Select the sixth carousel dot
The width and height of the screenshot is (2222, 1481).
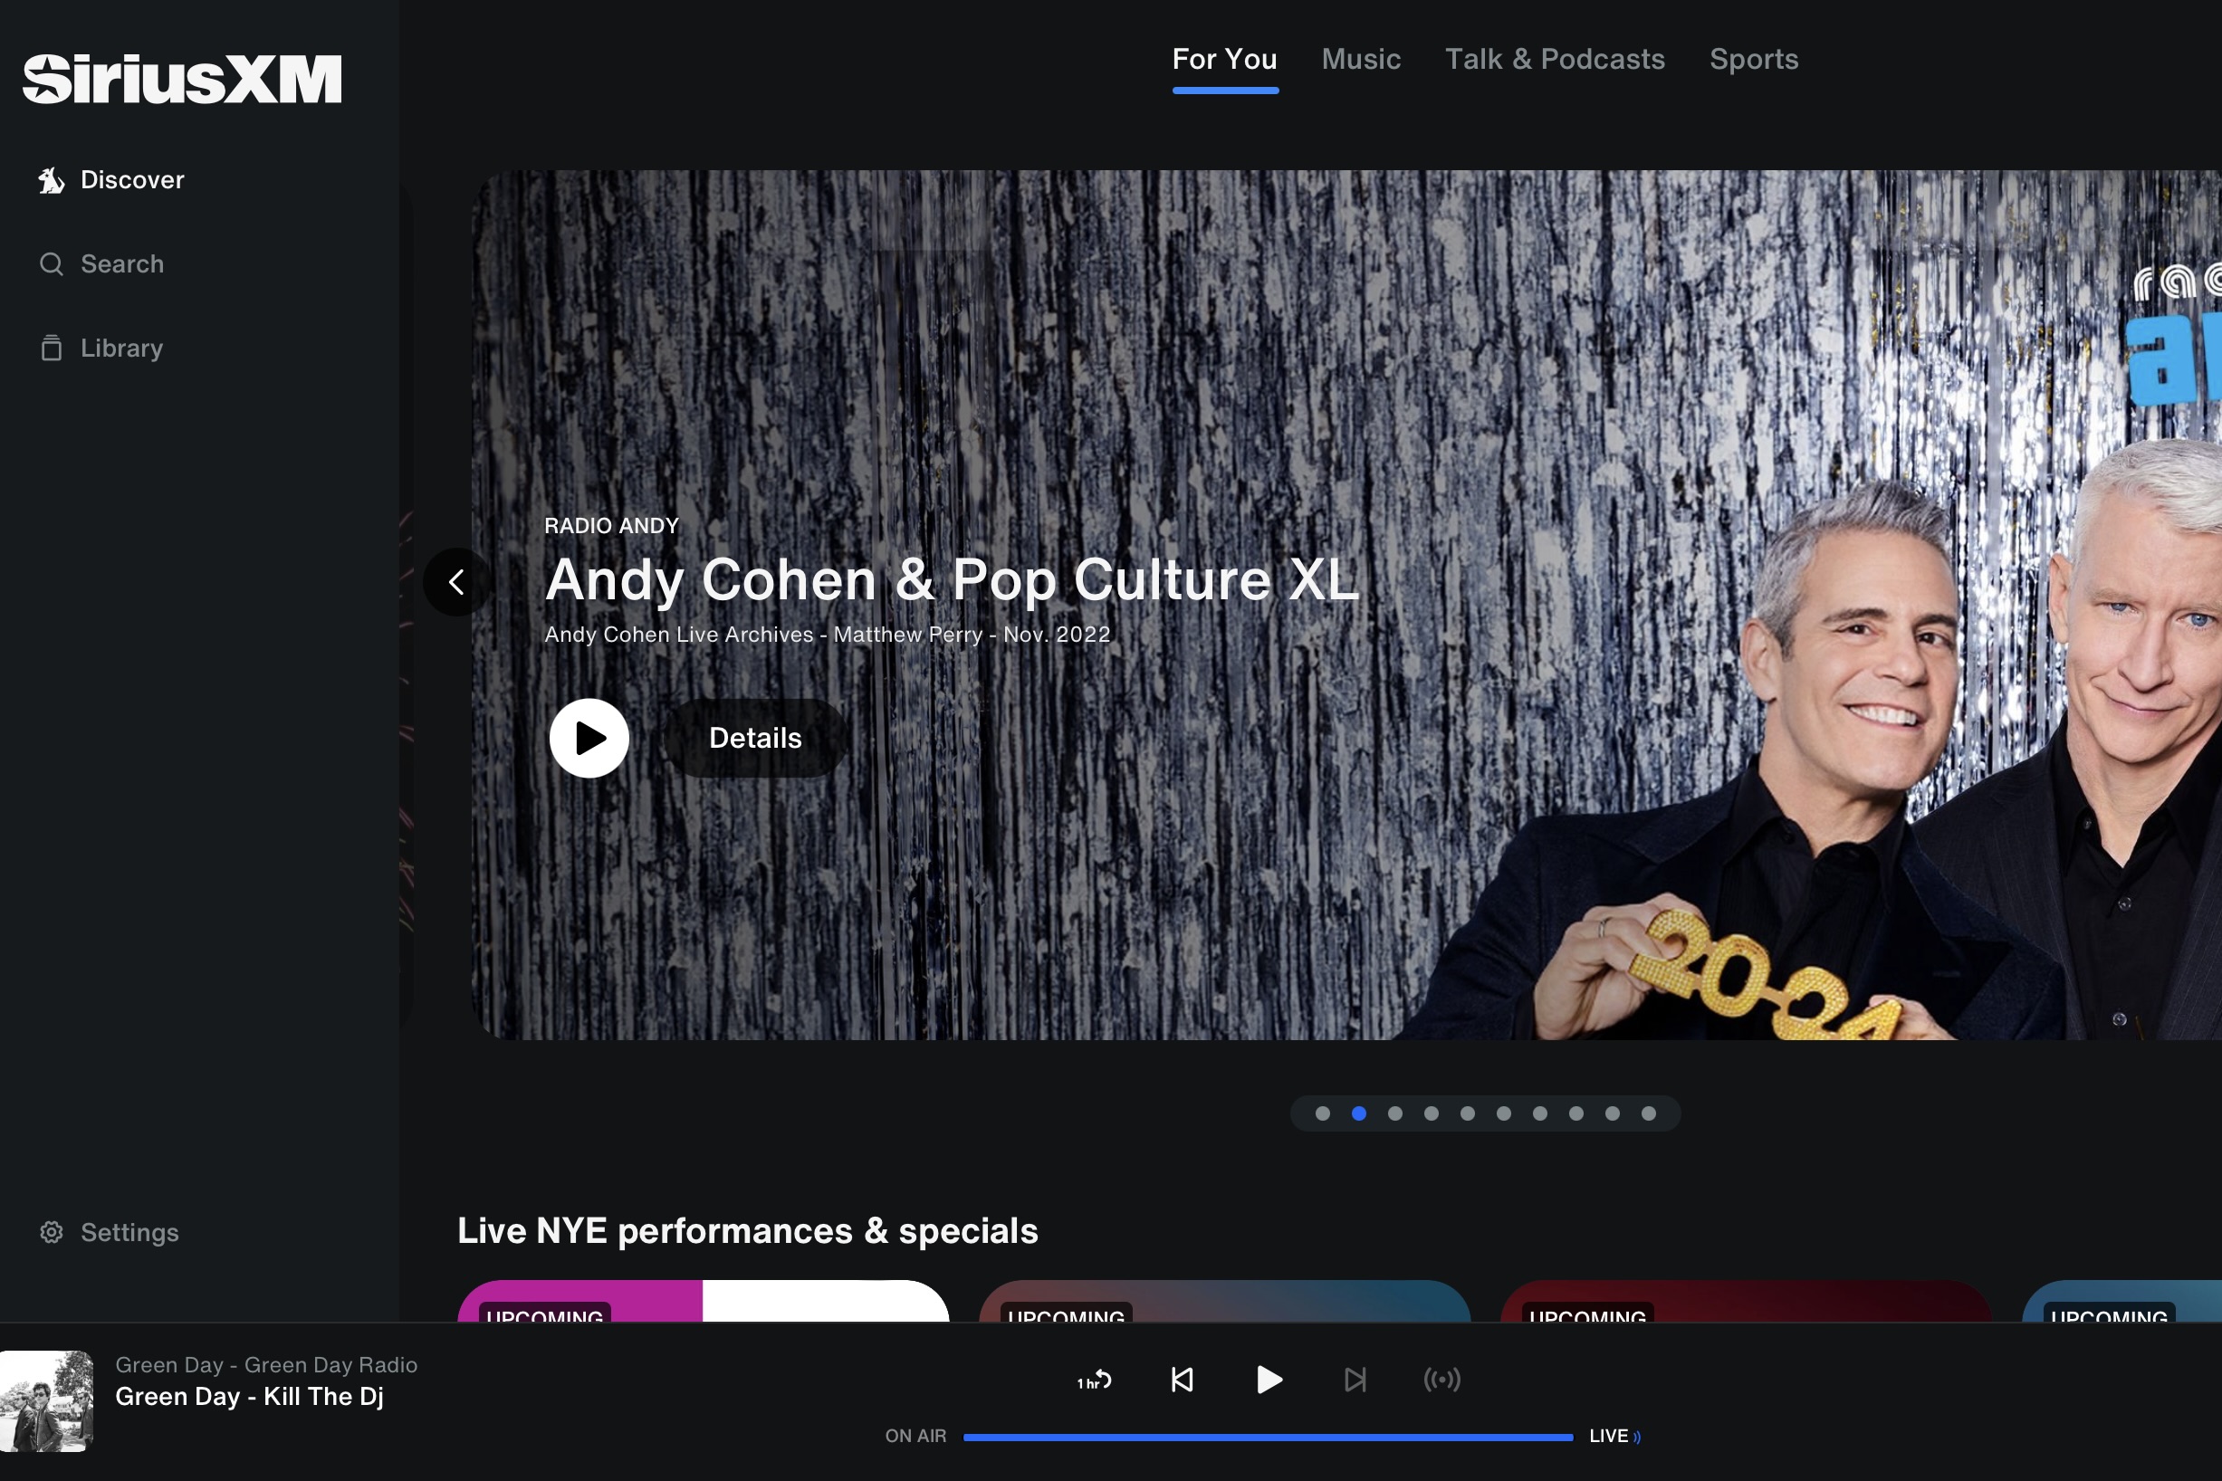pyautogui.click(x=1504, y=1113)
